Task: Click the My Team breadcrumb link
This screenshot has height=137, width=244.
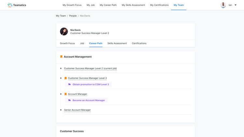Action: (61, 16)
